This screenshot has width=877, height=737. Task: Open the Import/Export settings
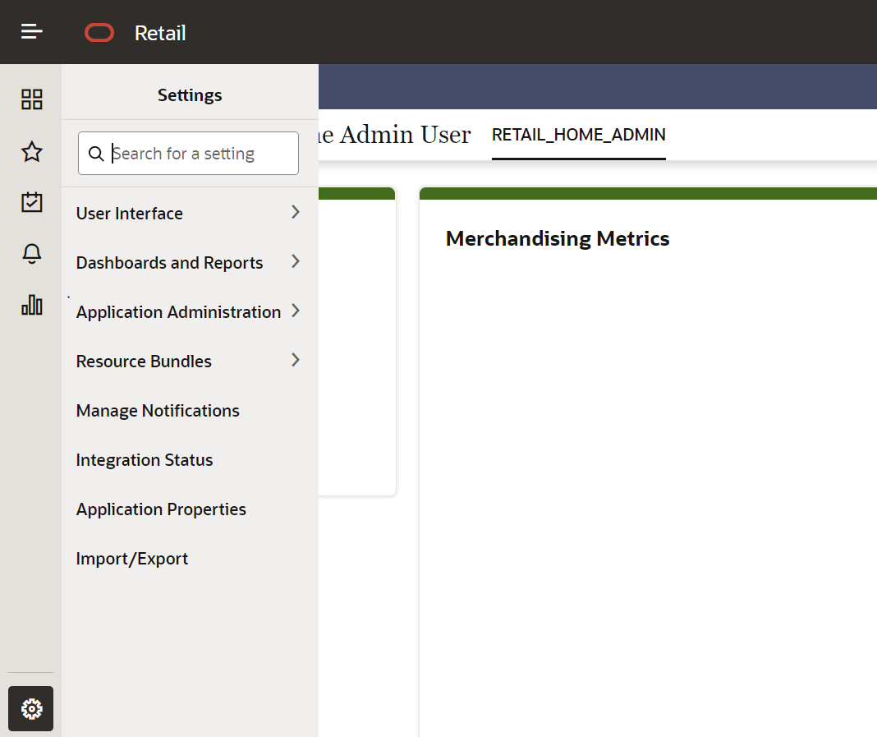click(131, 558)
